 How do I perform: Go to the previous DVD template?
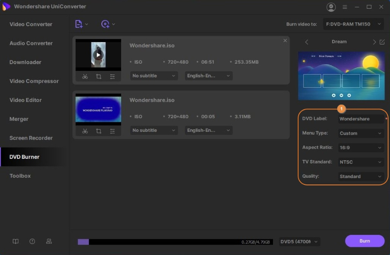[x=306, y=42]
